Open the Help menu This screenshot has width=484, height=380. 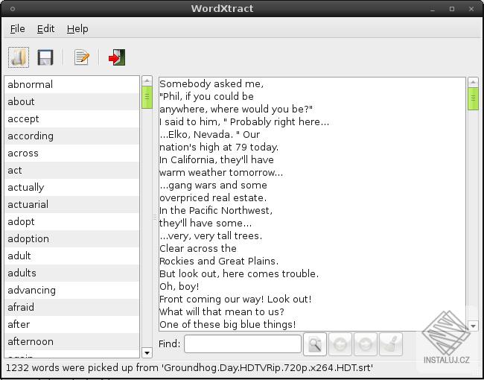pyautogui.click(x=77, y=29)
